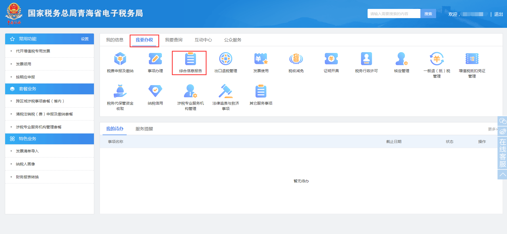Switch to 我要查询 tab
507x234 pixels.
point(174,40)
